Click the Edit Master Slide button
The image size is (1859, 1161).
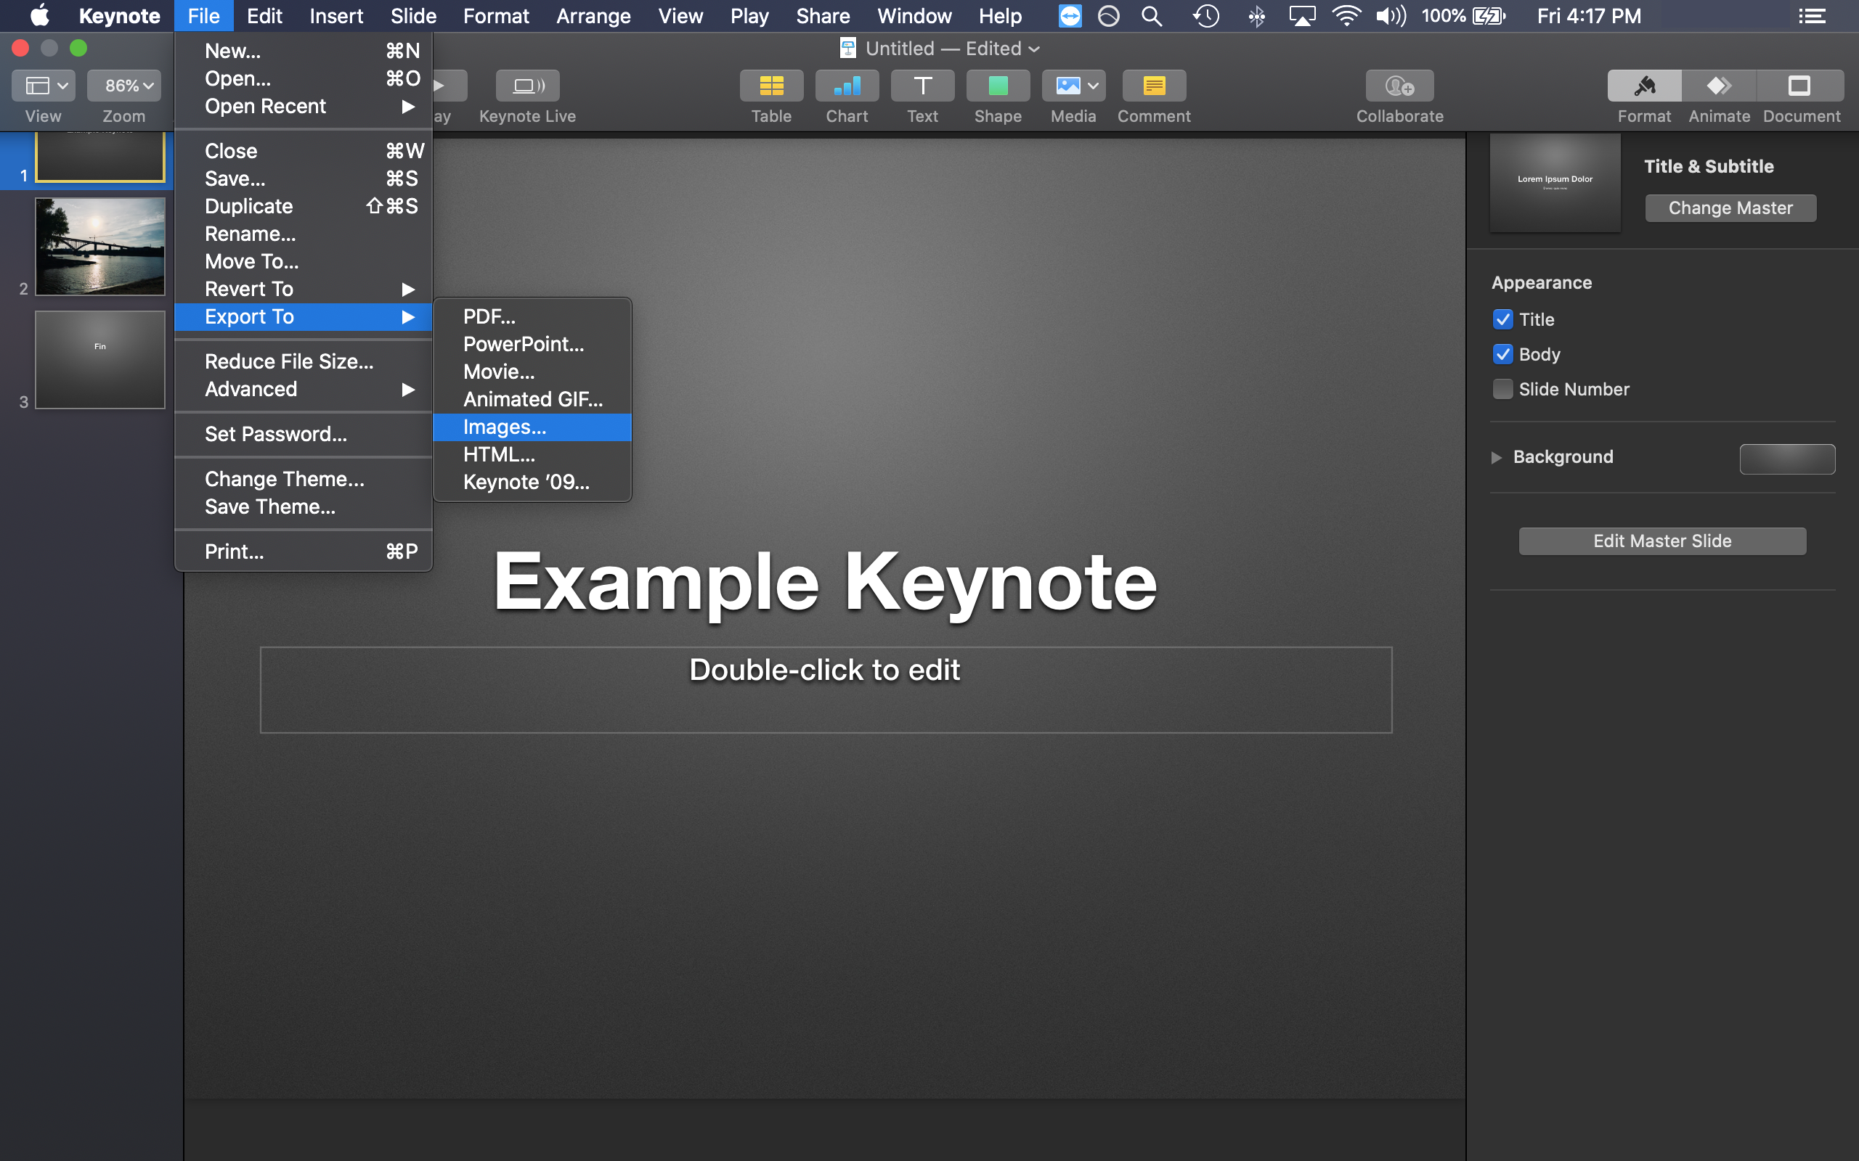tap(1662, 541)
